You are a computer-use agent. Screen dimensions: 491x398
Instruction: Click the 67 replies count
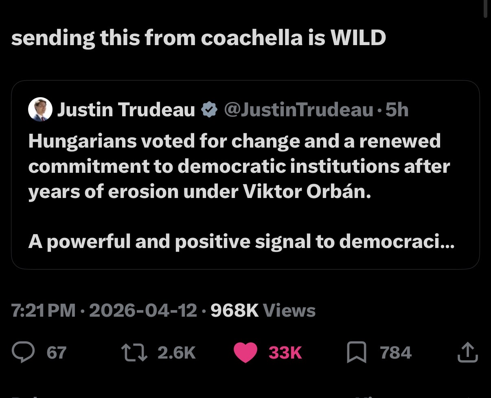coord(56,352)
